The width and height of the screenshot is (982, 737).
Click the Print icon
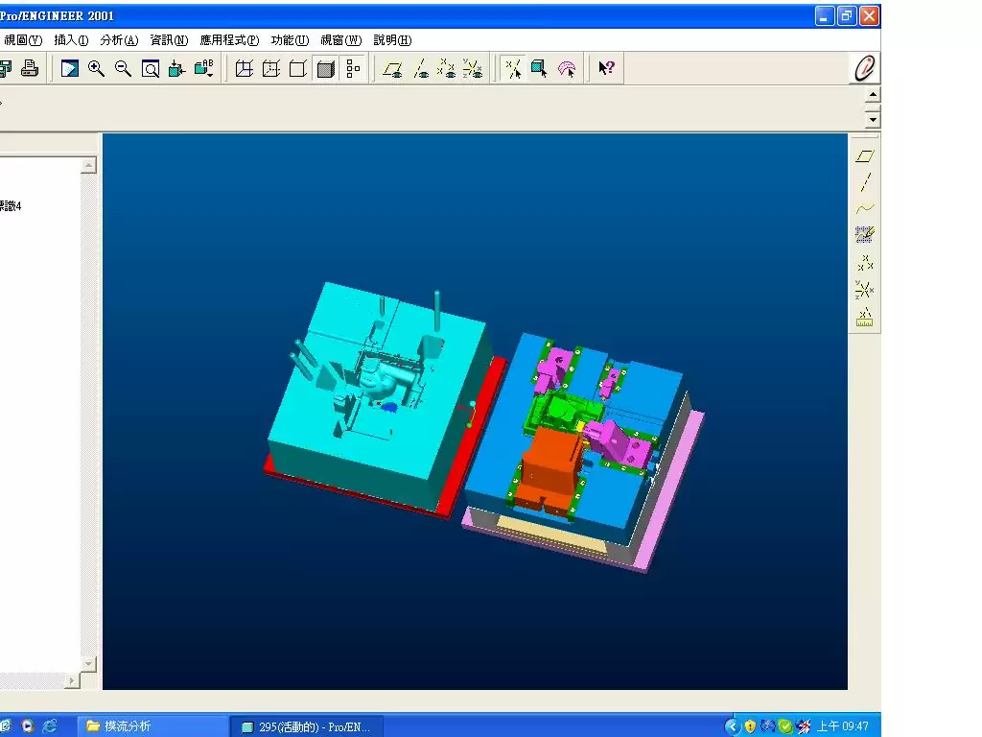[x=30, y=67]
